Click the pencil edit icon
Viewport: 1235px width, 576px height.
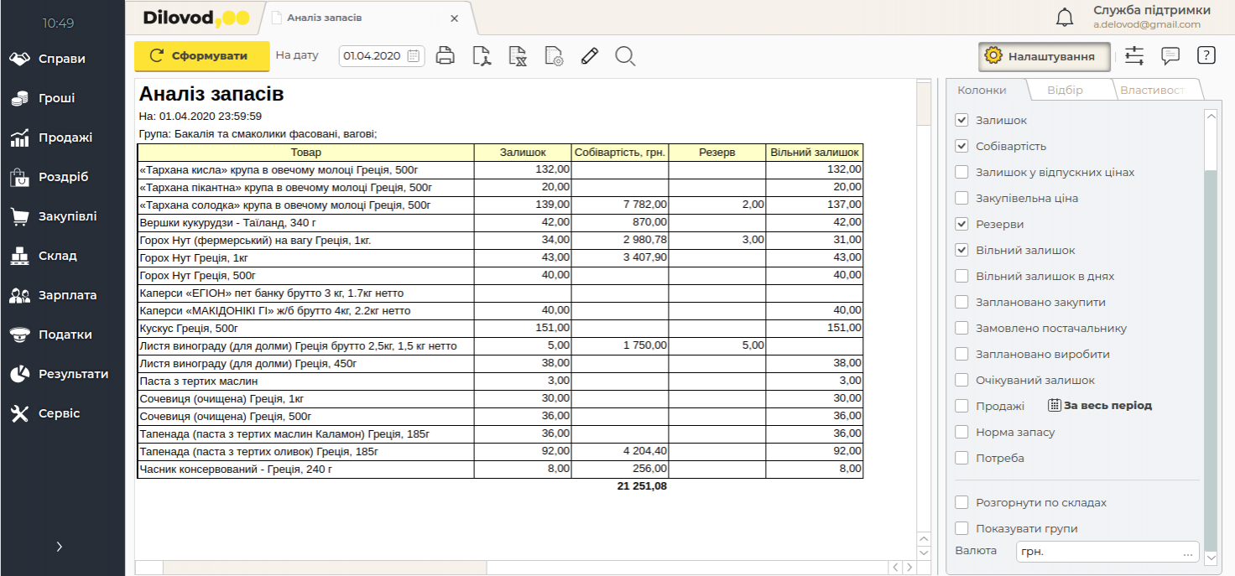pyautogui.click(x=589, y=56)
